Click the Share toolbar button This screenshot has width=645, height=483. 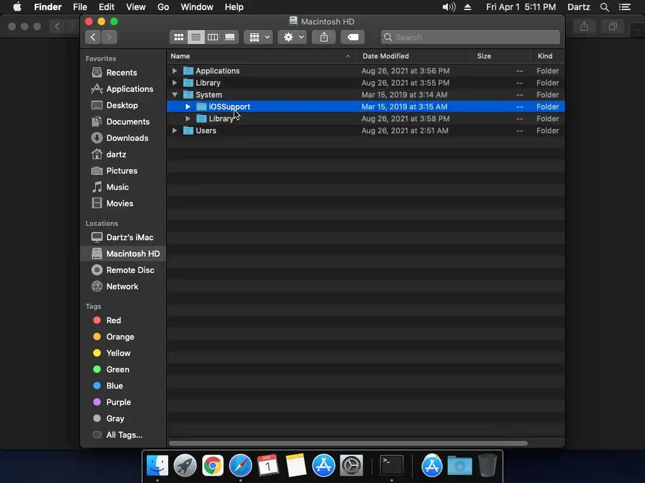(324, 37)
